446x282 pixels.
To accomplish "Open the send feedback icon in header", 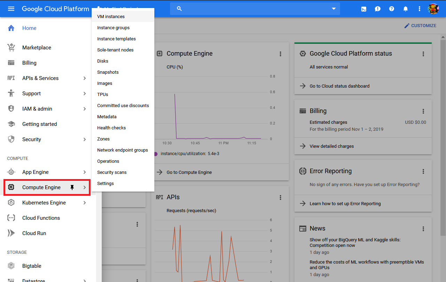I will (x=378, y=9).
